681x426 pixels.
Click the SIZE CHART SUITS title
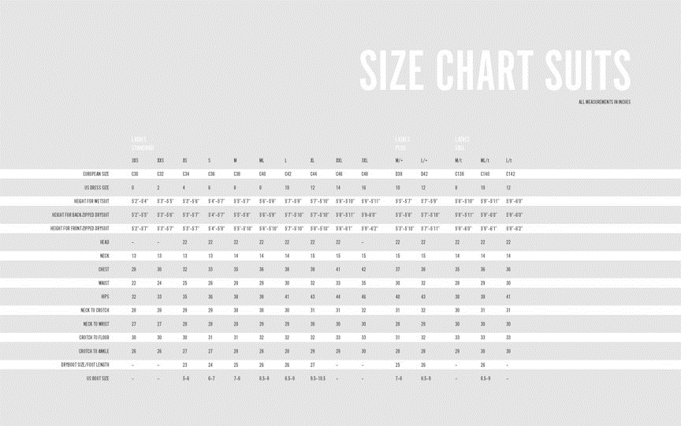[495, 70]
